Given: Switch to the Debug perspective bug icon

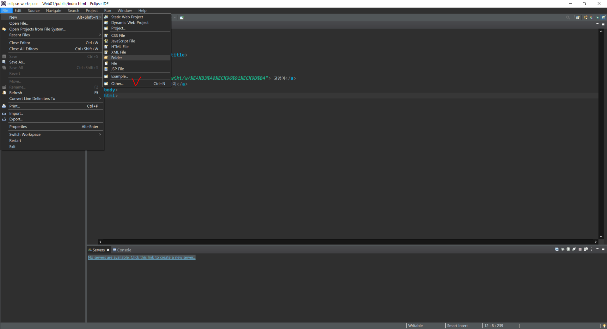Looking at the screenshot, I should click(597, 17).
